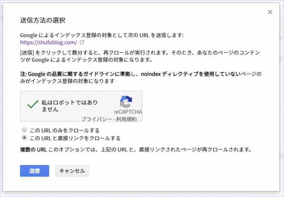Click the external link icon beside shufublog URL
The height and width of the screenshot is (197, 284).
point(82,43)
